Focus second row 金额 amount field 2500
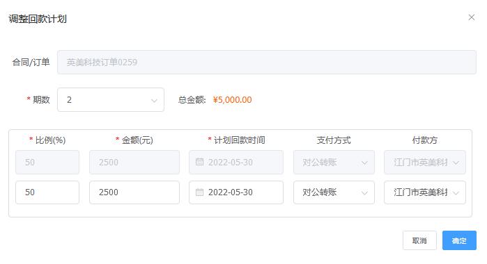 134,192
